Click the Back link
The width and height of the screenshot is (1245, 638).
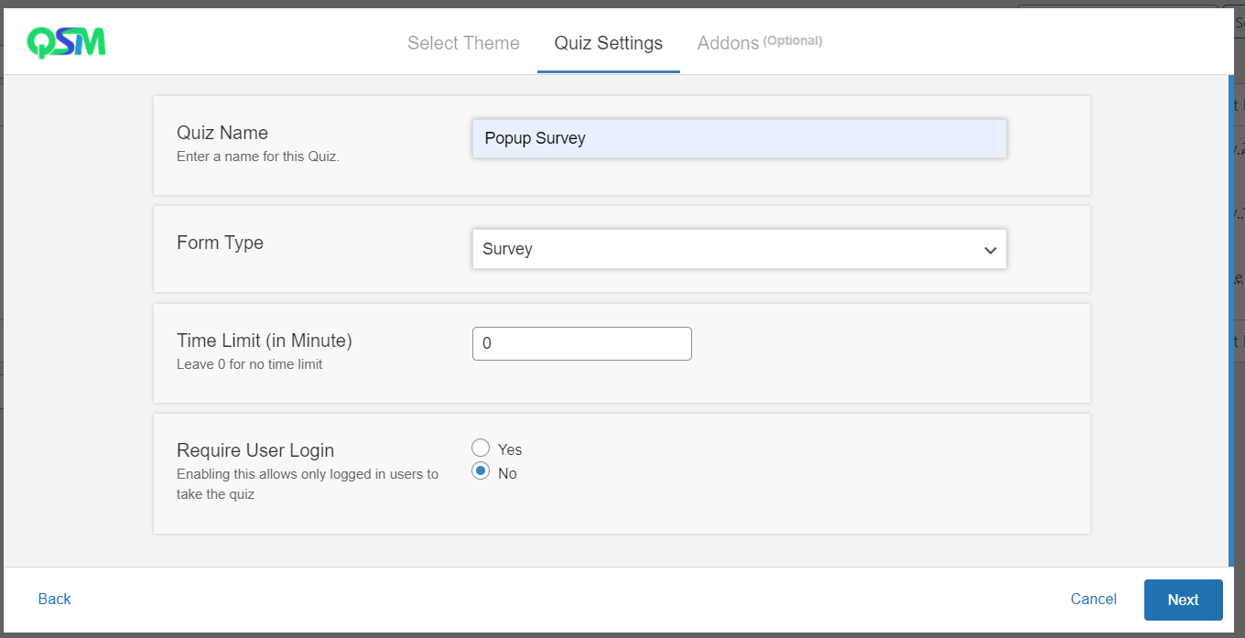coord(54,599)
